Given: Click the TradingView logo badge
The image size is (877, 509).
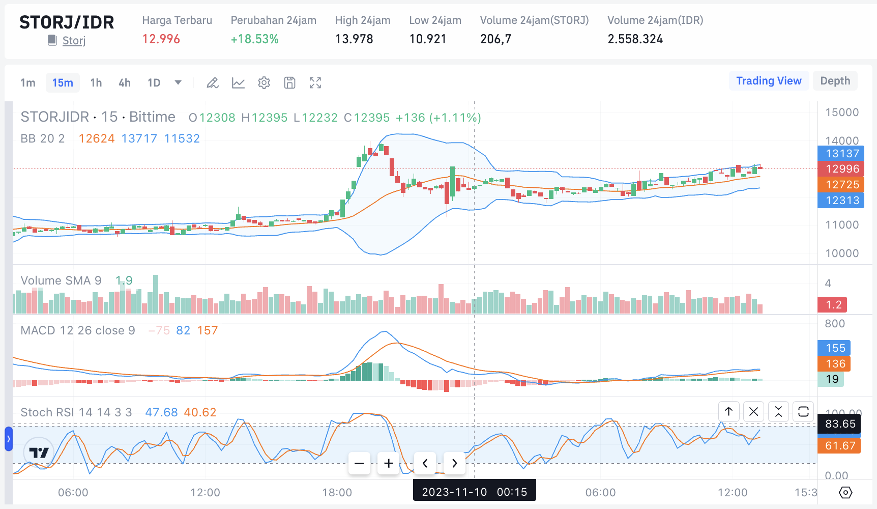Looking at the screenshot, I should click(x=39, y=452).
